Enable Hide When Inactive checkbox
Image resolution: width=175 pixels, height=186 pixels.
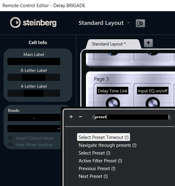pyautogui.click(x=10, y=145)
